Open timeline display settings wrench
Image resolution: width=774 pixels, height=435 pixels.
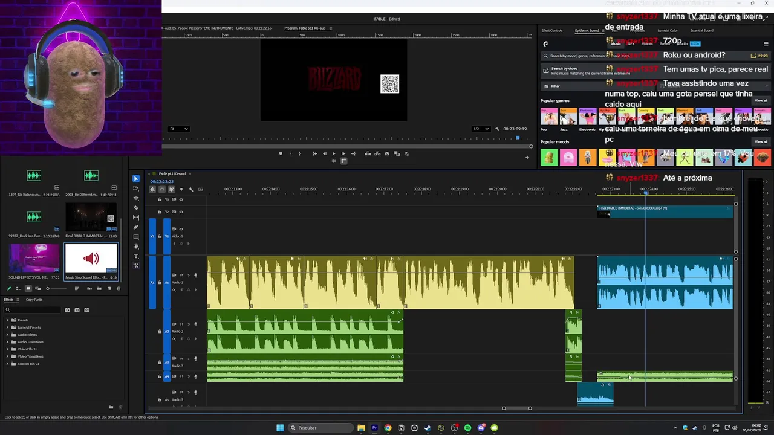191,189
